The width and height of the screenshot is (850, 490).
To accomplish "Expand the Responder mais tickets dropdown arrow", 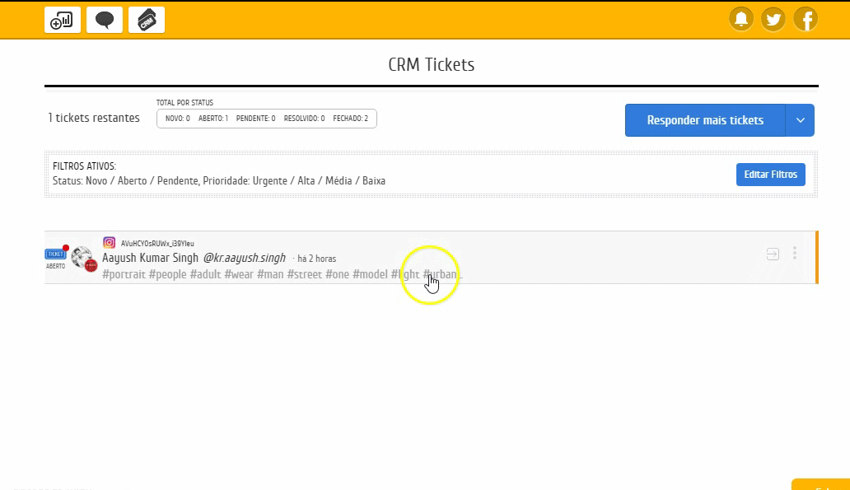I will [x=800, y=120].
